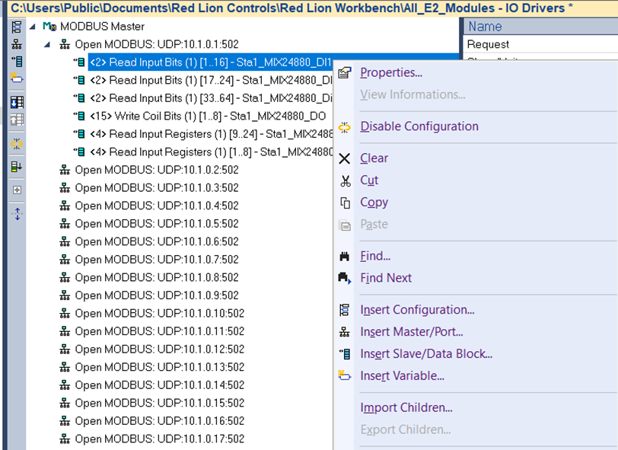The image size is (618, 450).
Task: Select the MODBUS Master root node
Action: pos(102,27)
